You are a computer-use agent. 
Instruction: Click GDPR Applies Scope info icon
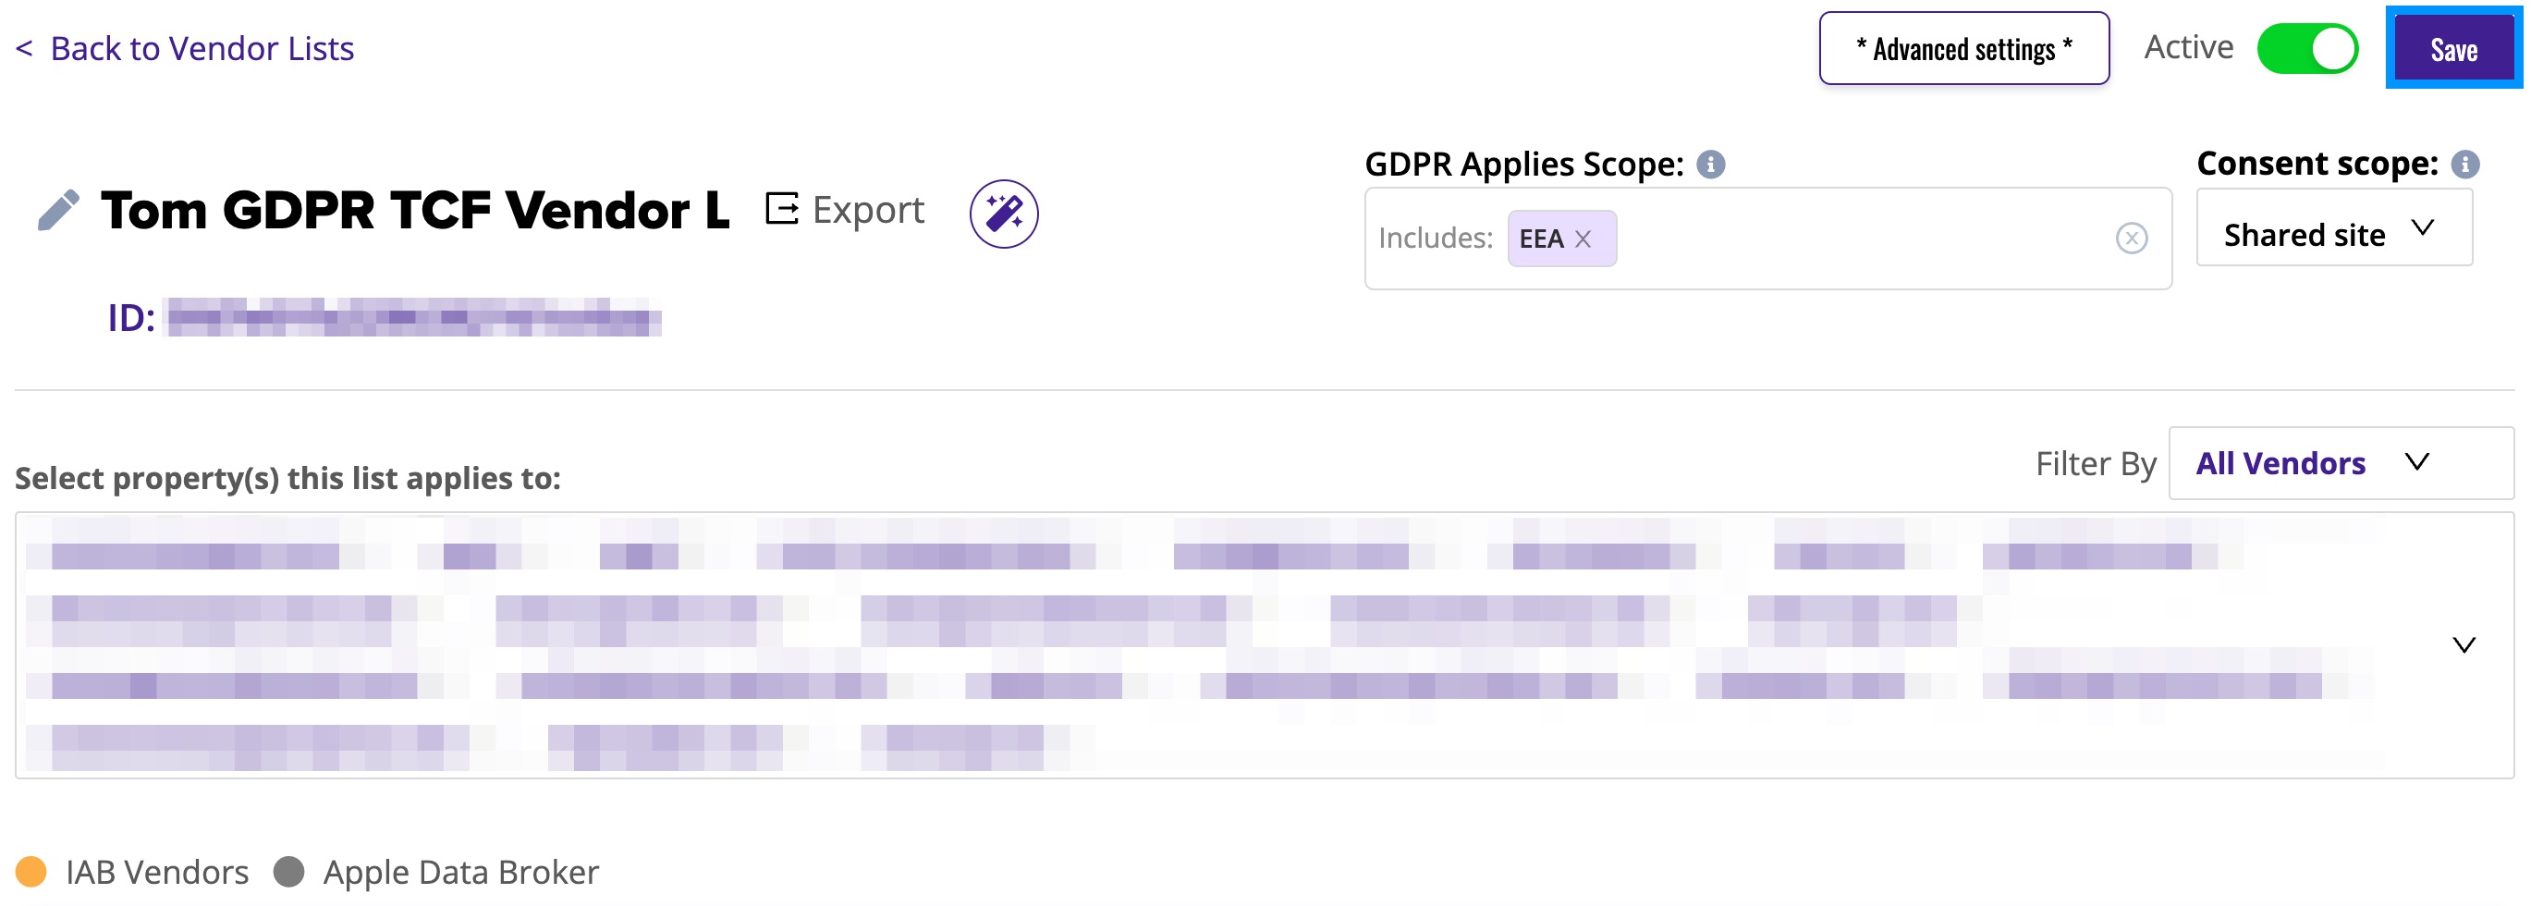[x=1710, y=165]
